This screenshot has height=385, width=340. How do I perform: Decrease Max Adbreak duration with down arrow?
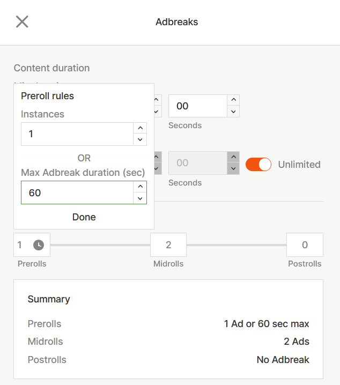point(139,198)
